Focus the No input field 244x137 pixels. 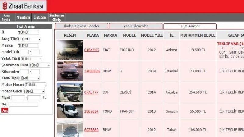23,104
